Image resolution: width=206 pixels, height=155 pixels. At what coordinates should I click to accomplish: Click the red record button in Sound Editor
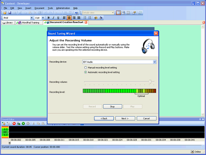coord(14,123)
